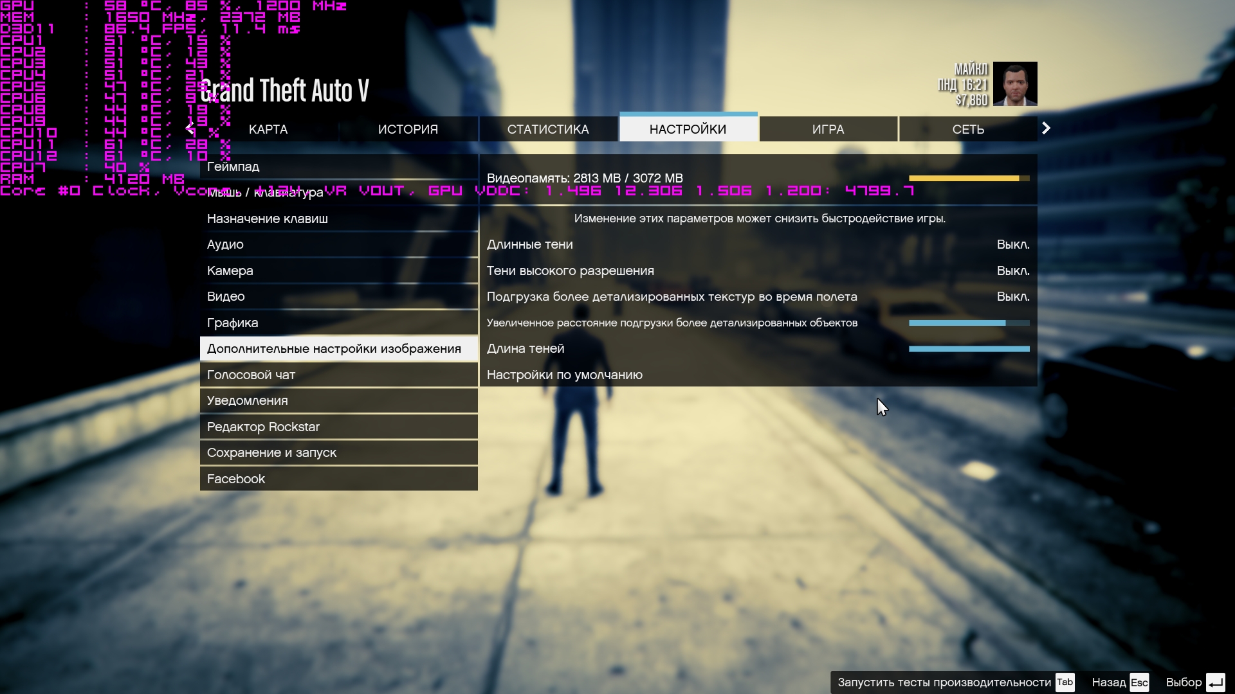
Task: Adjust the Длина теней slider
Action: click(969, 349)
